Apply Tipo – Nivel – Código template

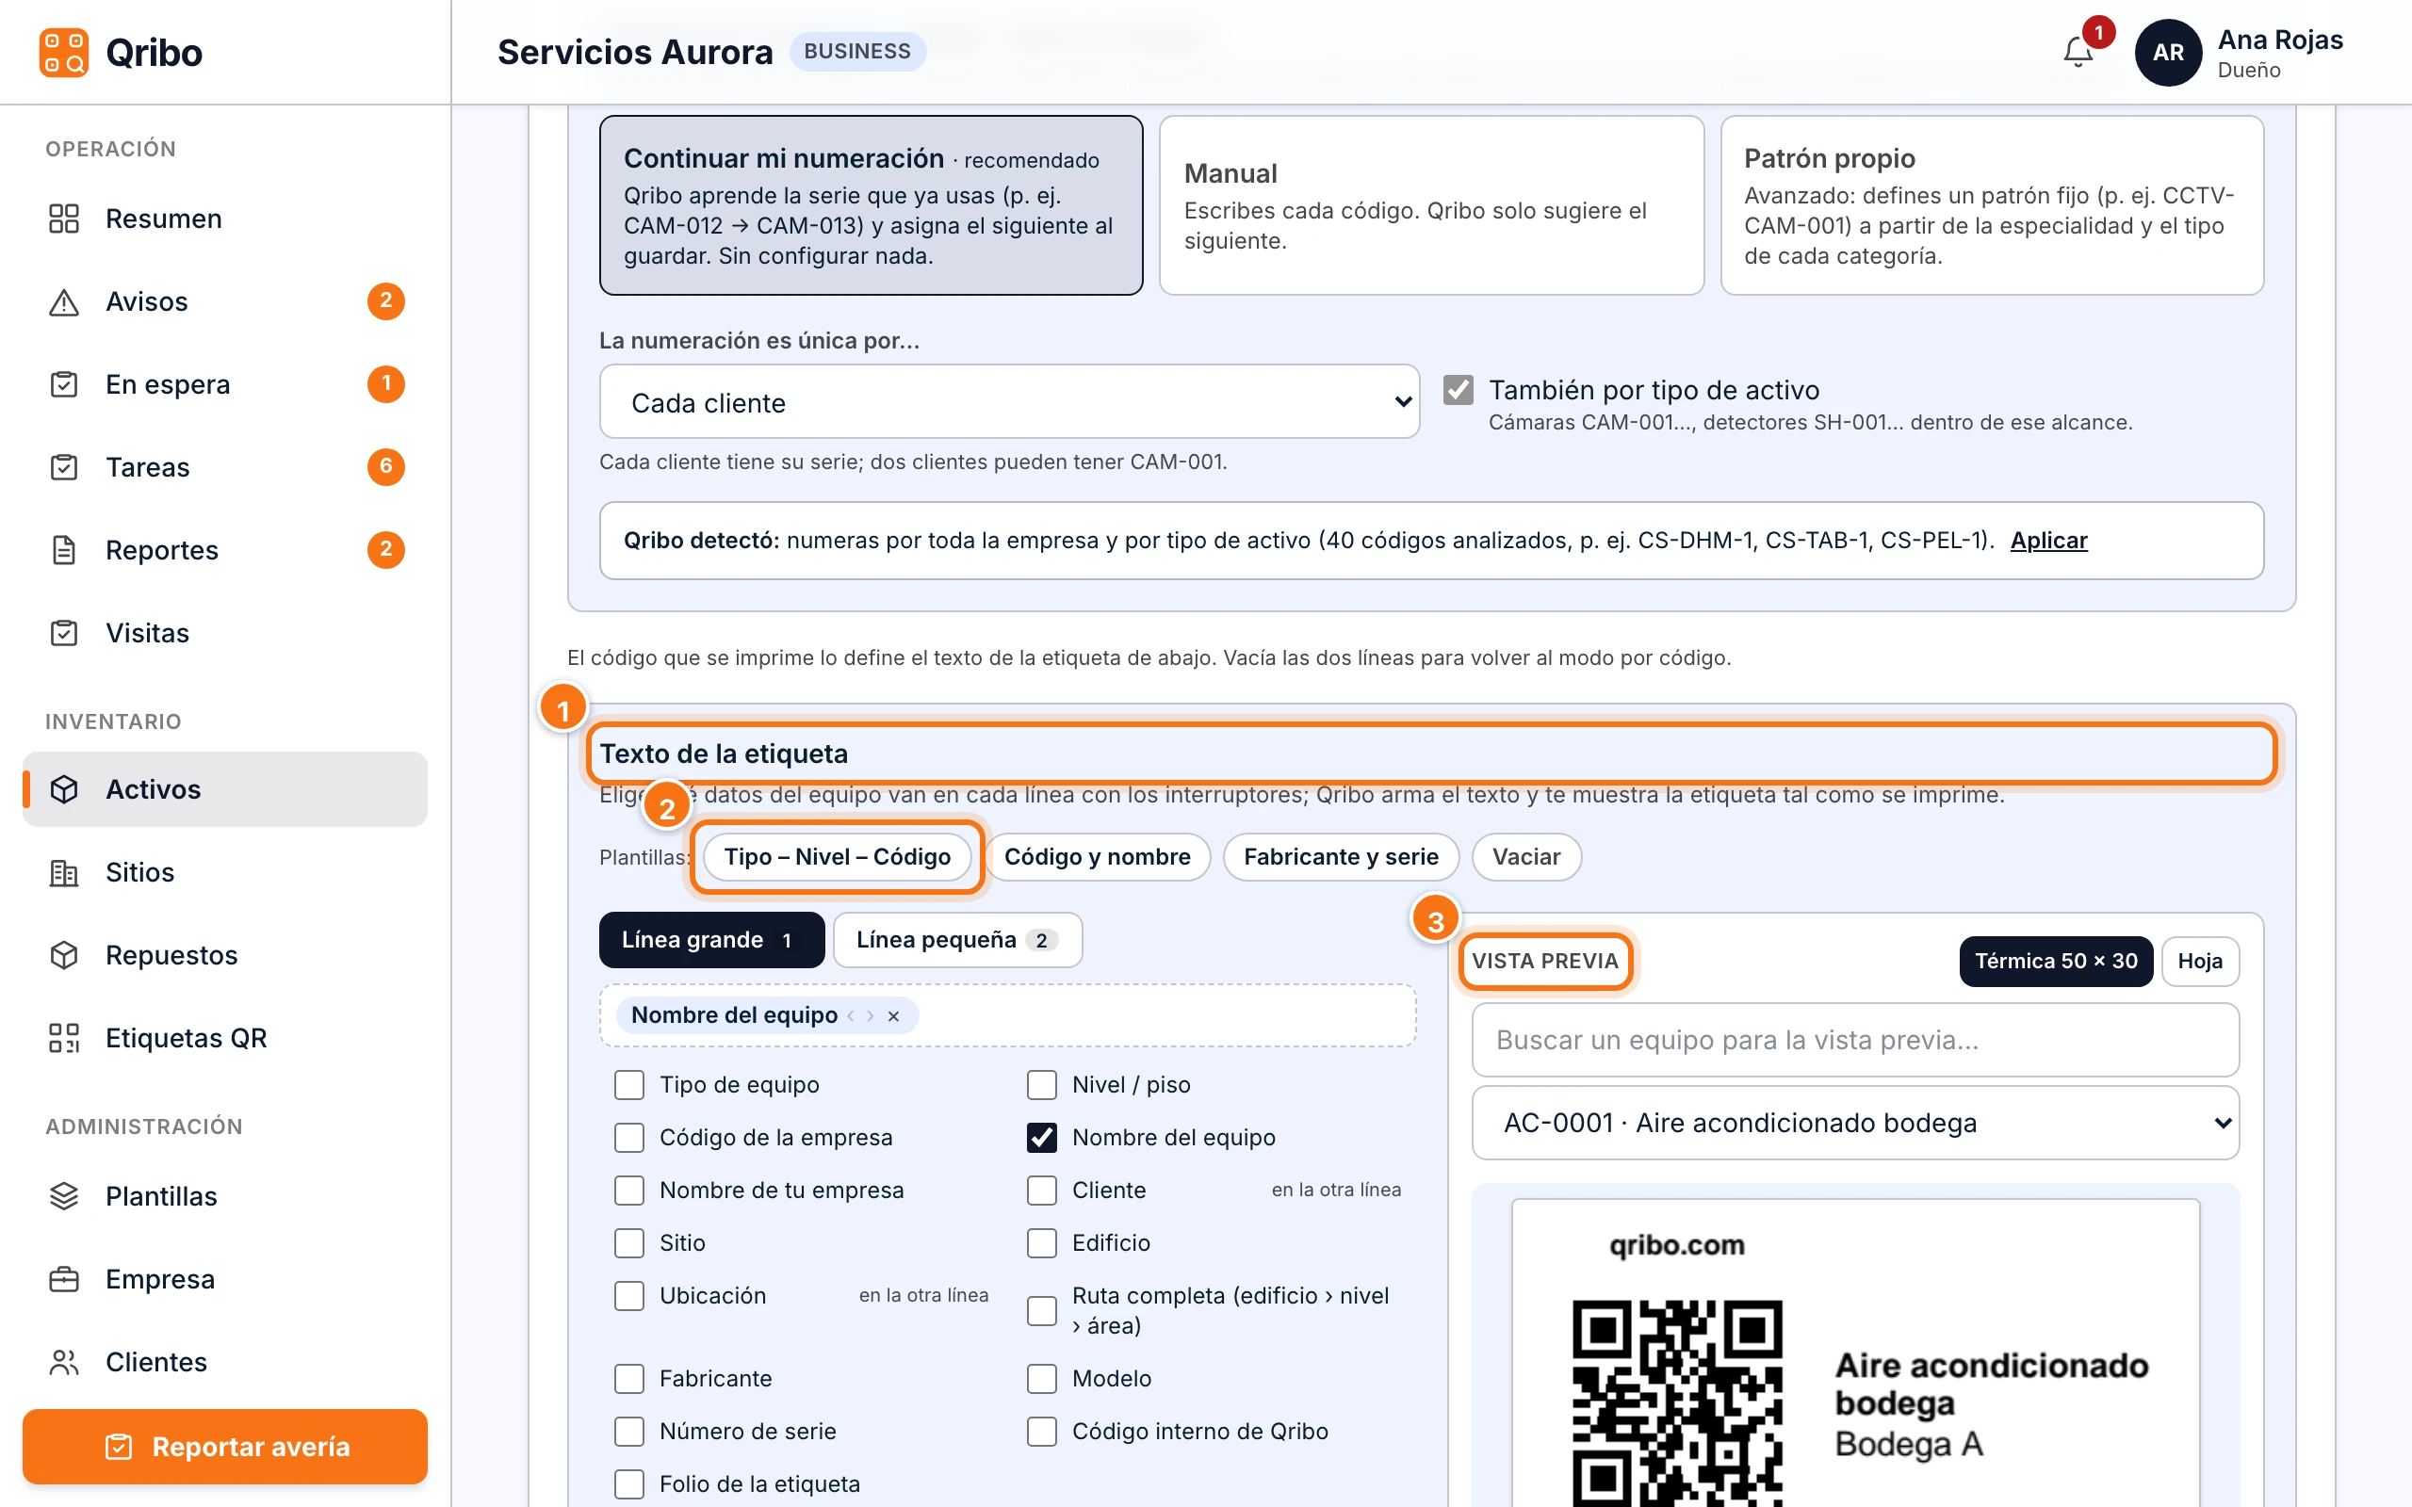pyautogui.click(x=838, y=857)
